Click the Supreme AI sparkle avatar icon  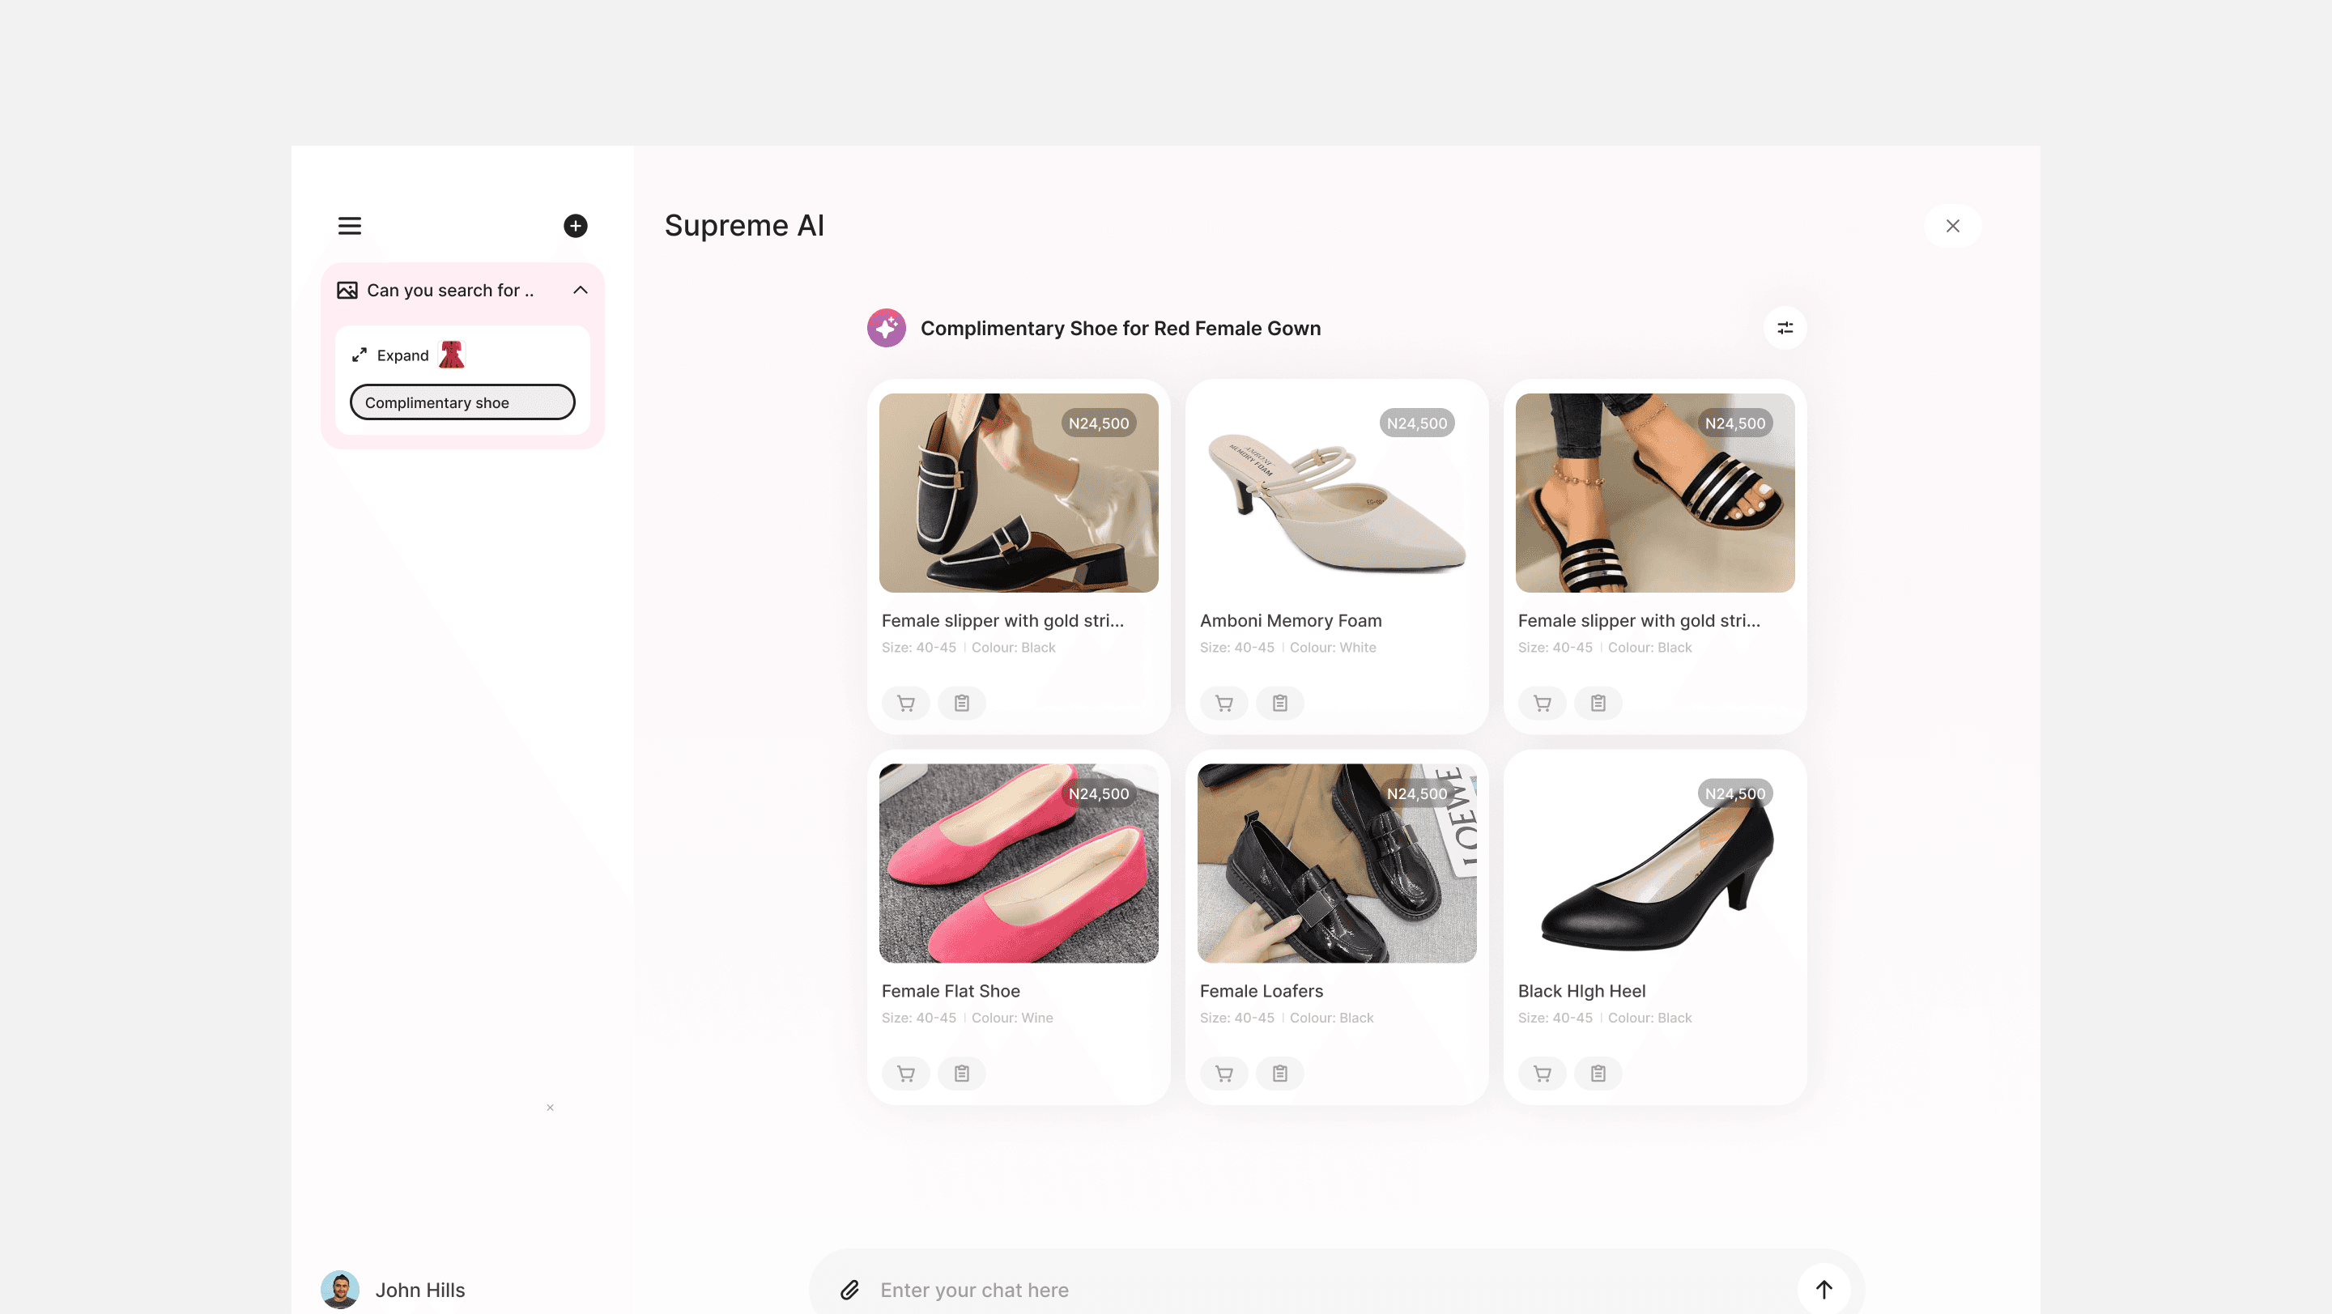pyautogui.click(x=887, y=329)
